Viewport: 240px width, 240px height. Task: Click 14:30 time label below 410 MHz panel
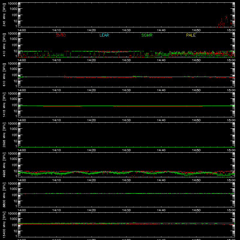(126, 60)
